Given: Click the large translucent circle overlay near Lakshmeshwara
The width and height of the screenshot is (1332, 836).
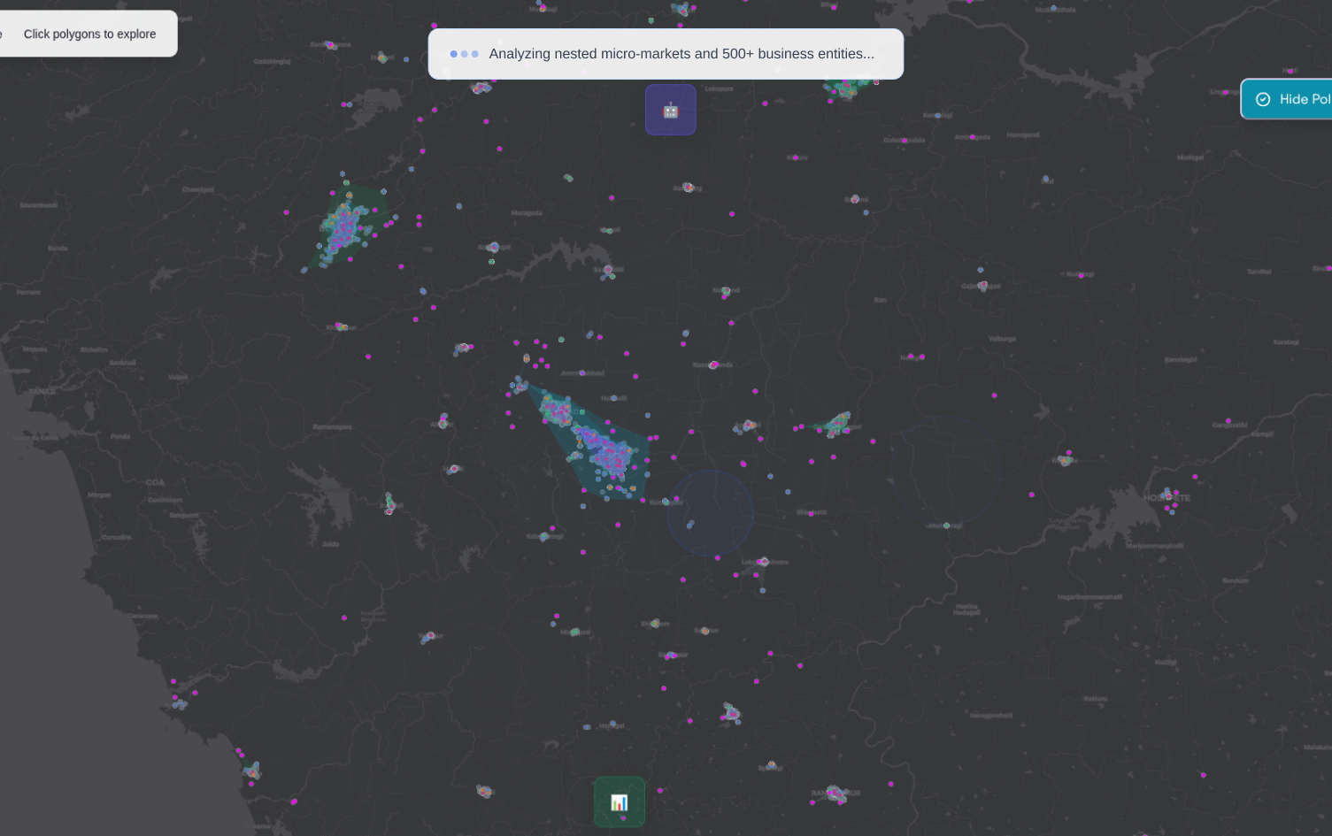Looking at the screenshot, I should 710,511.
